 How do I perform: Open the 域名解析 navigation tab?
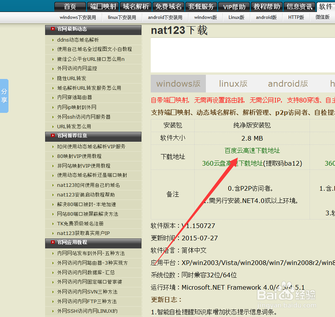(x=136, y=7)
